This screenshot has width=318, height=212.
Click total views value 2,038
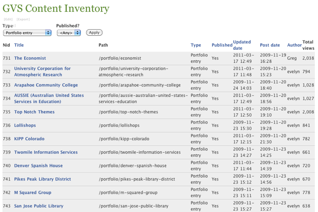(x=308, y=58)
